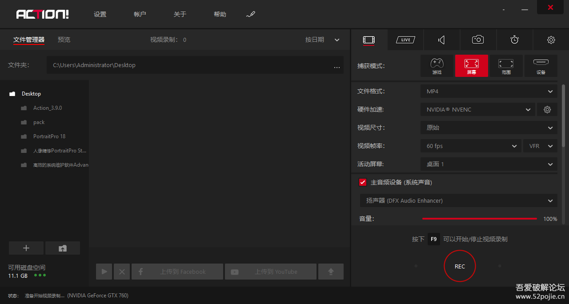Viewport: 569px width, 304px height.
Task: Open hardware acceleration settings gear next to NVENC
Action: (547, 109)
